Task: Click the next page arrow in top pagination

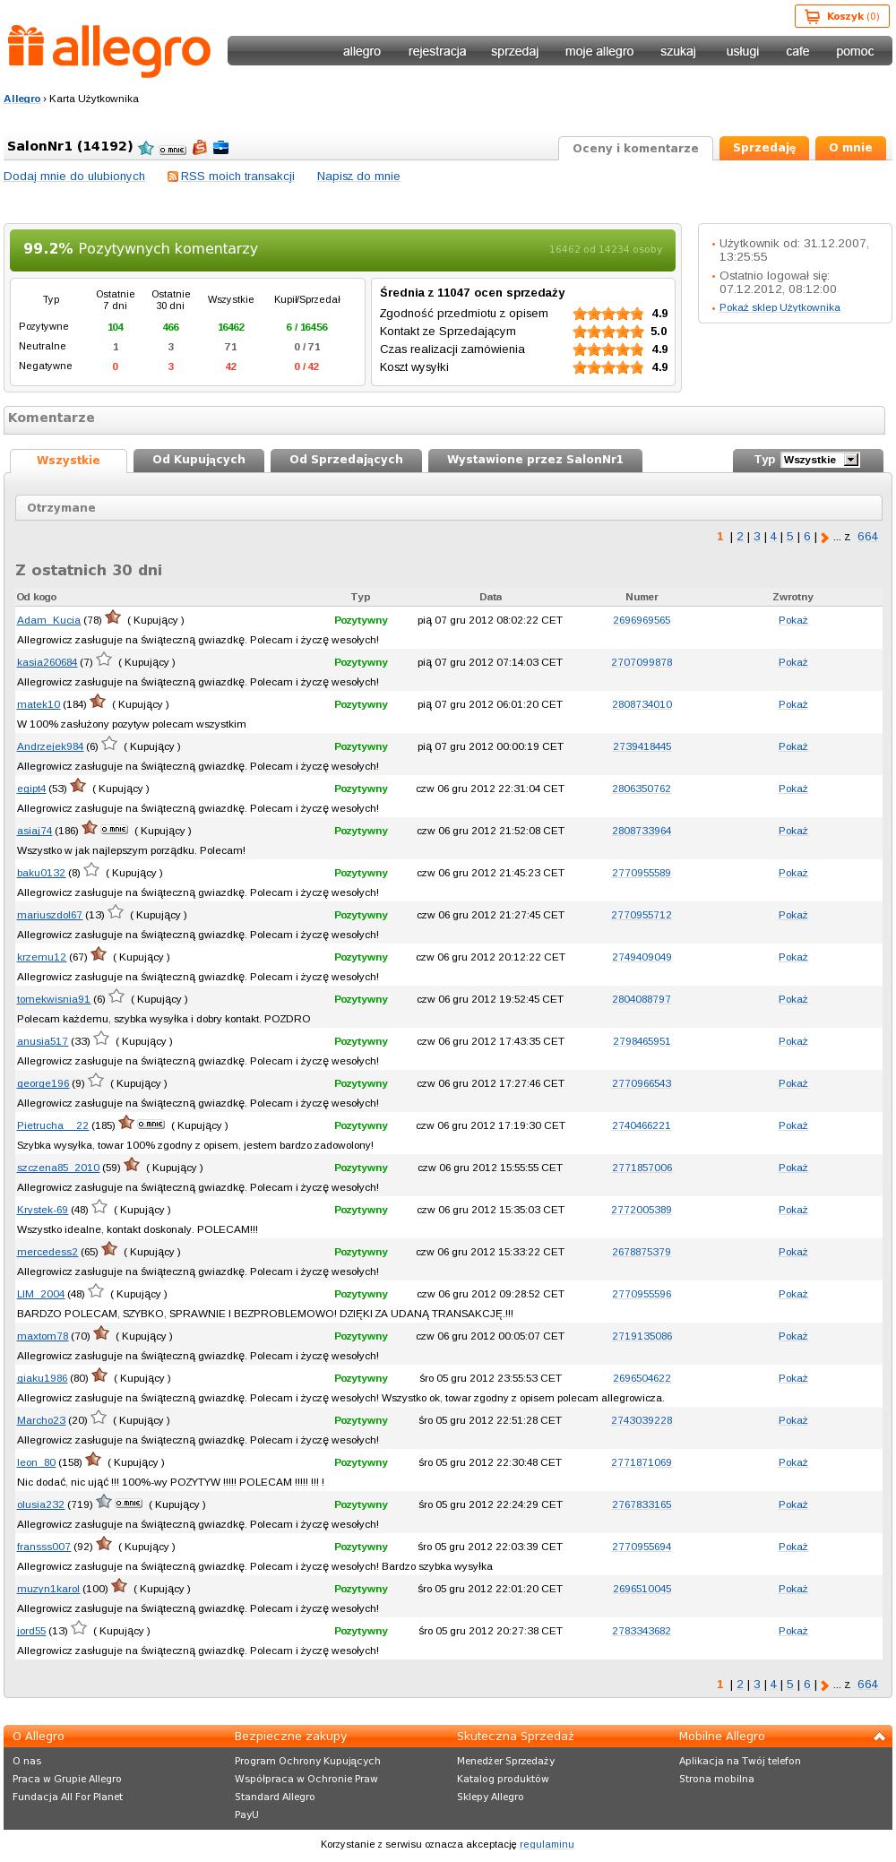Action: (x=825, y=538)
